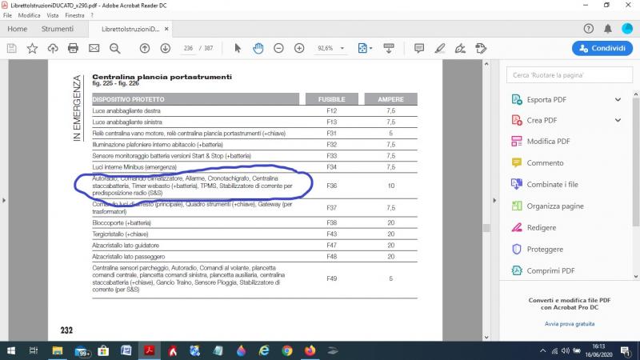Activate the arrow selection tool
Screen dimensions: 640x360
(238, 48)
